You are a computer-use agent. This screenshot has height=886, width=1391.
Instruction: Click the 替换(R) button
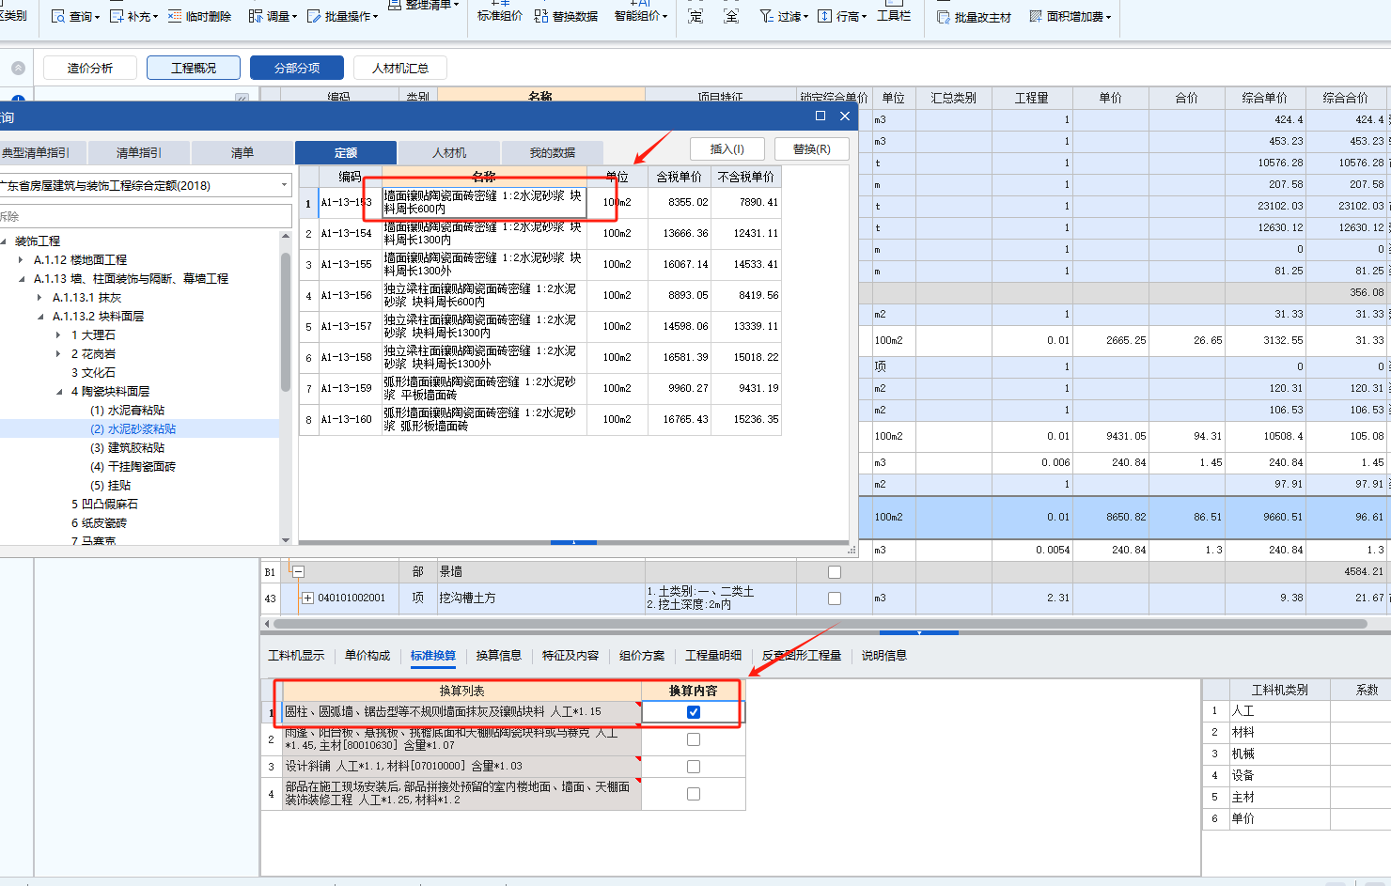812,149
